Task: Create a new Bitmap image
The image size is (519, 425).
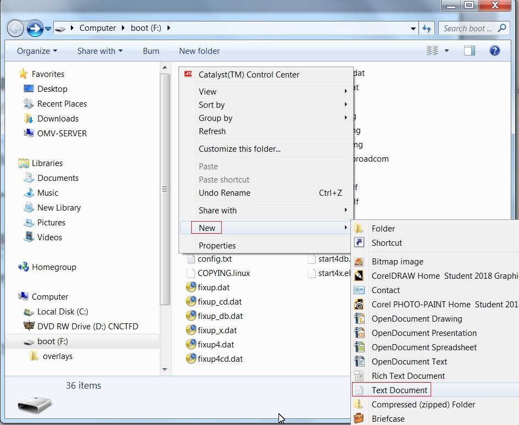Action: (x=397, y=262)
